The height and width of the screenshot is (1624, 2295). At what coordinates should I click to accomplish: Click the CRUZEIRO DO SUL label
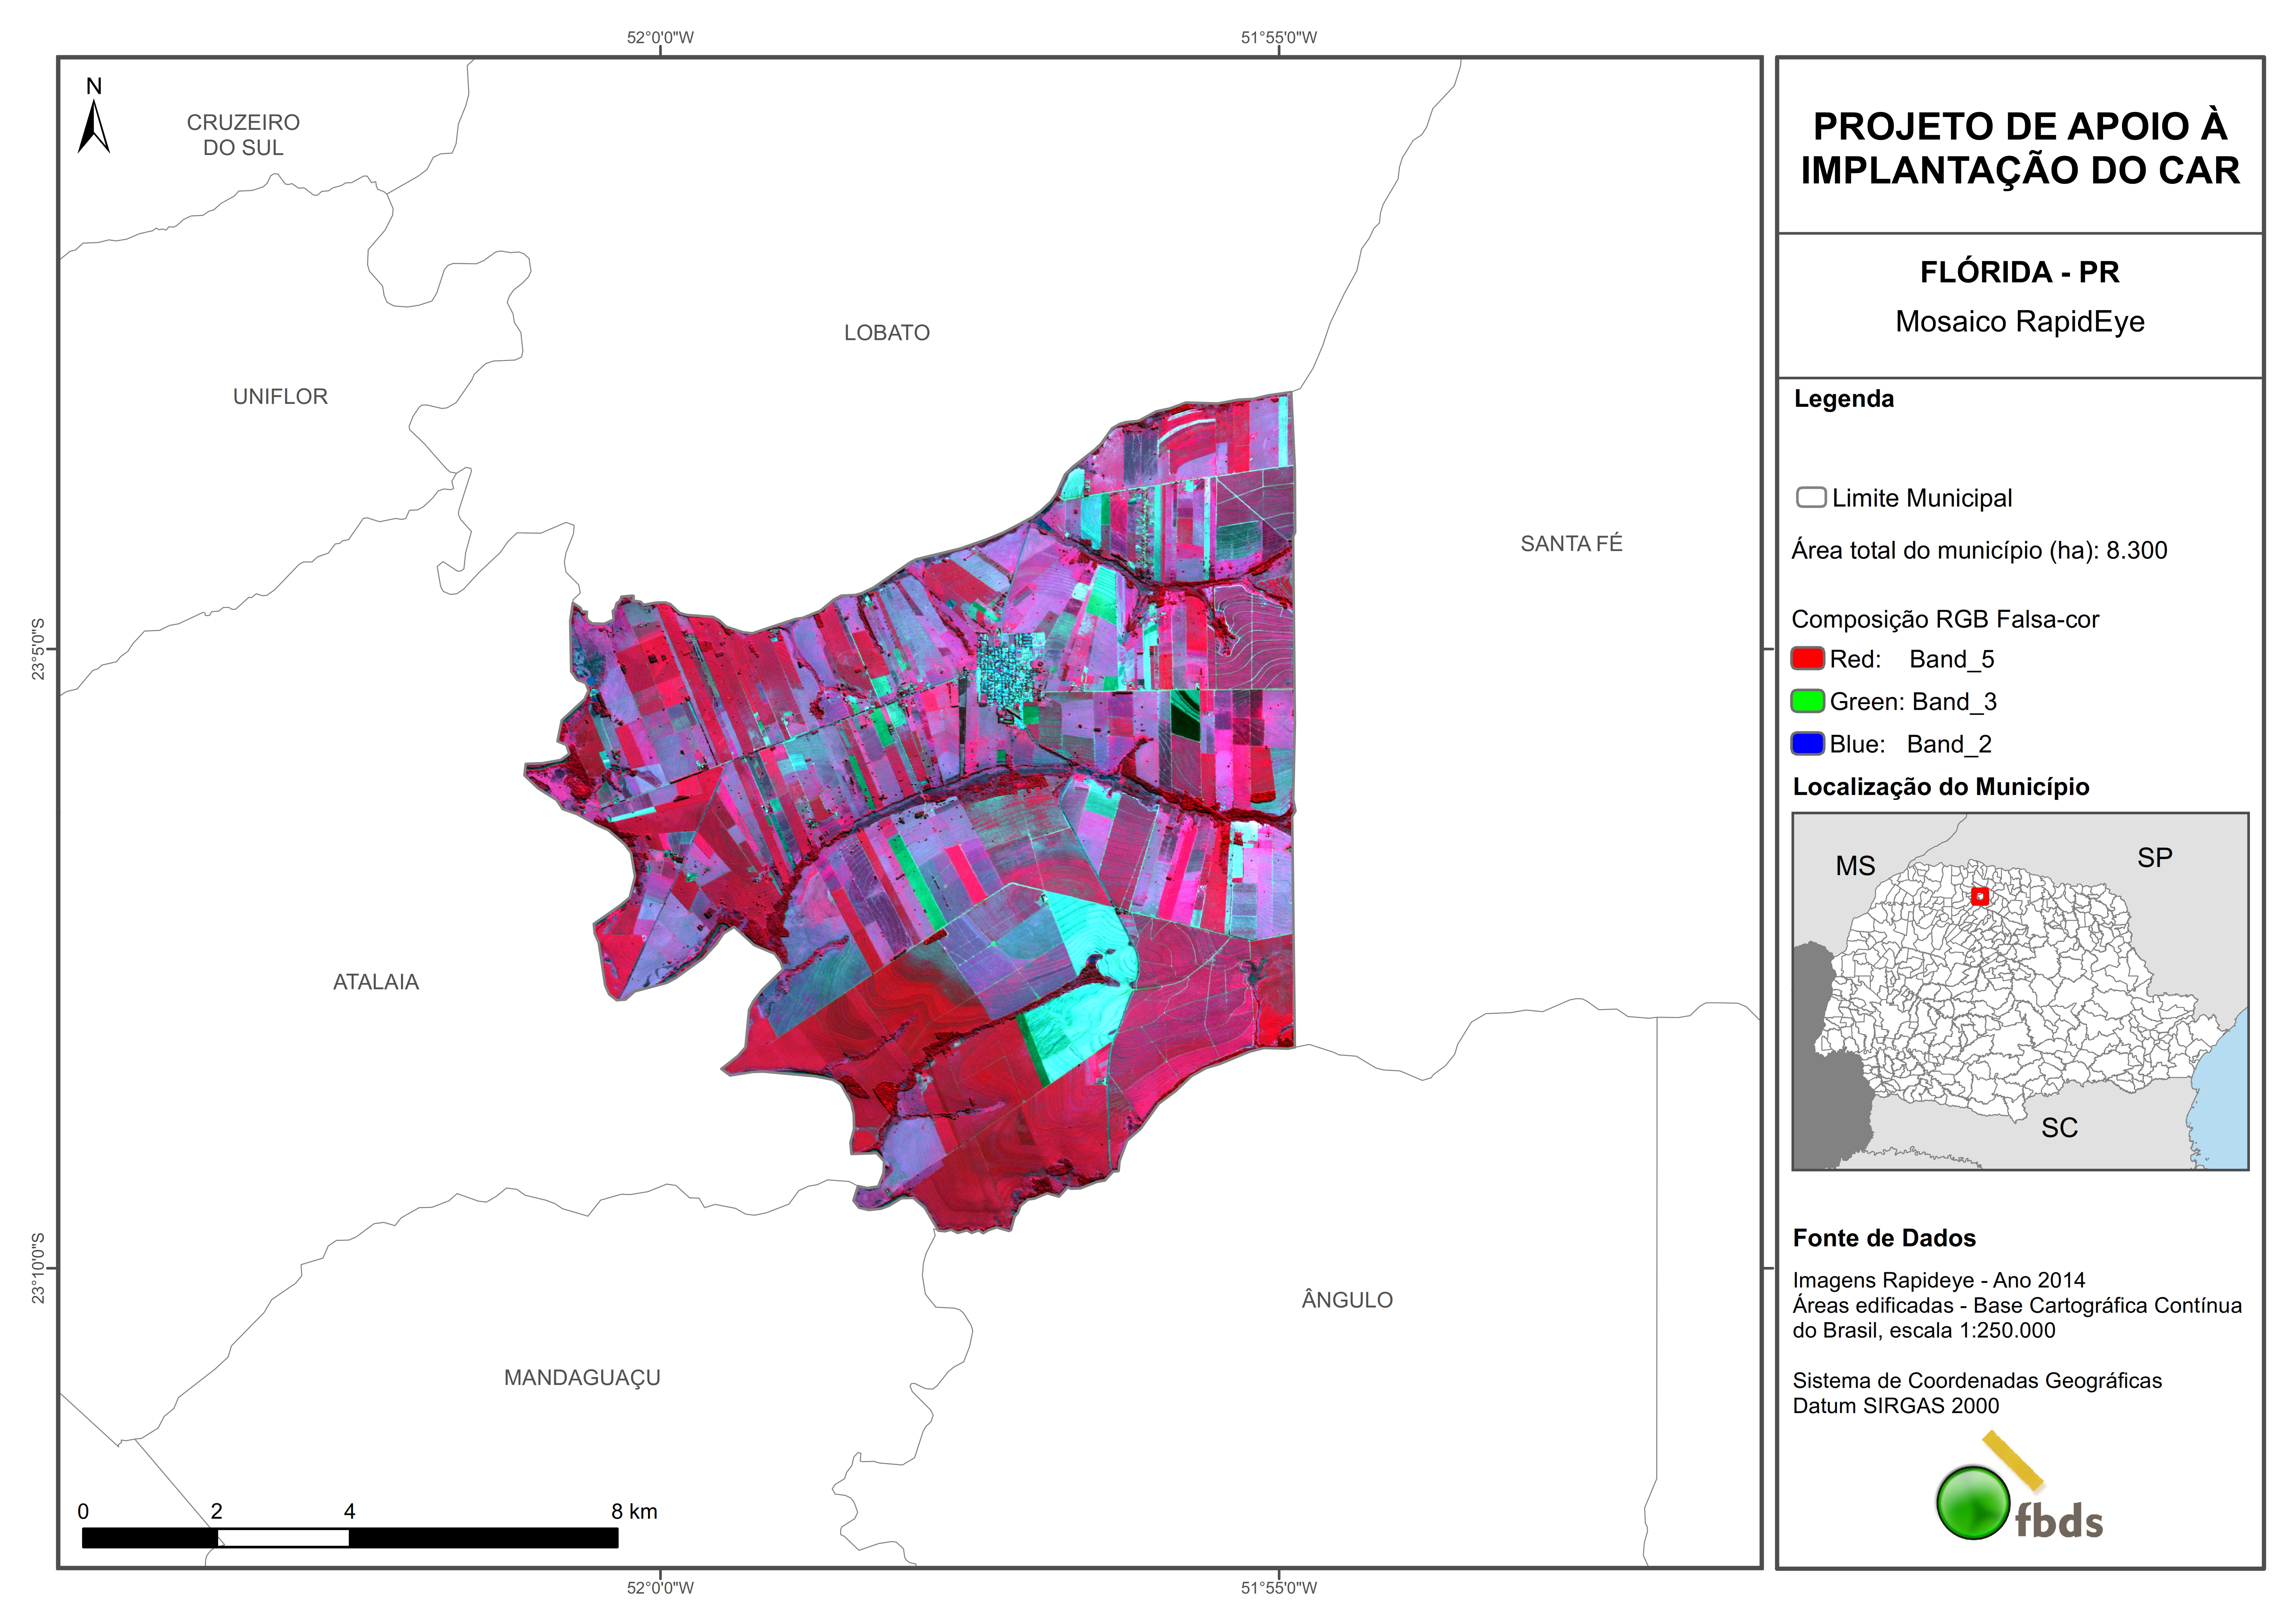coord(243,135)
